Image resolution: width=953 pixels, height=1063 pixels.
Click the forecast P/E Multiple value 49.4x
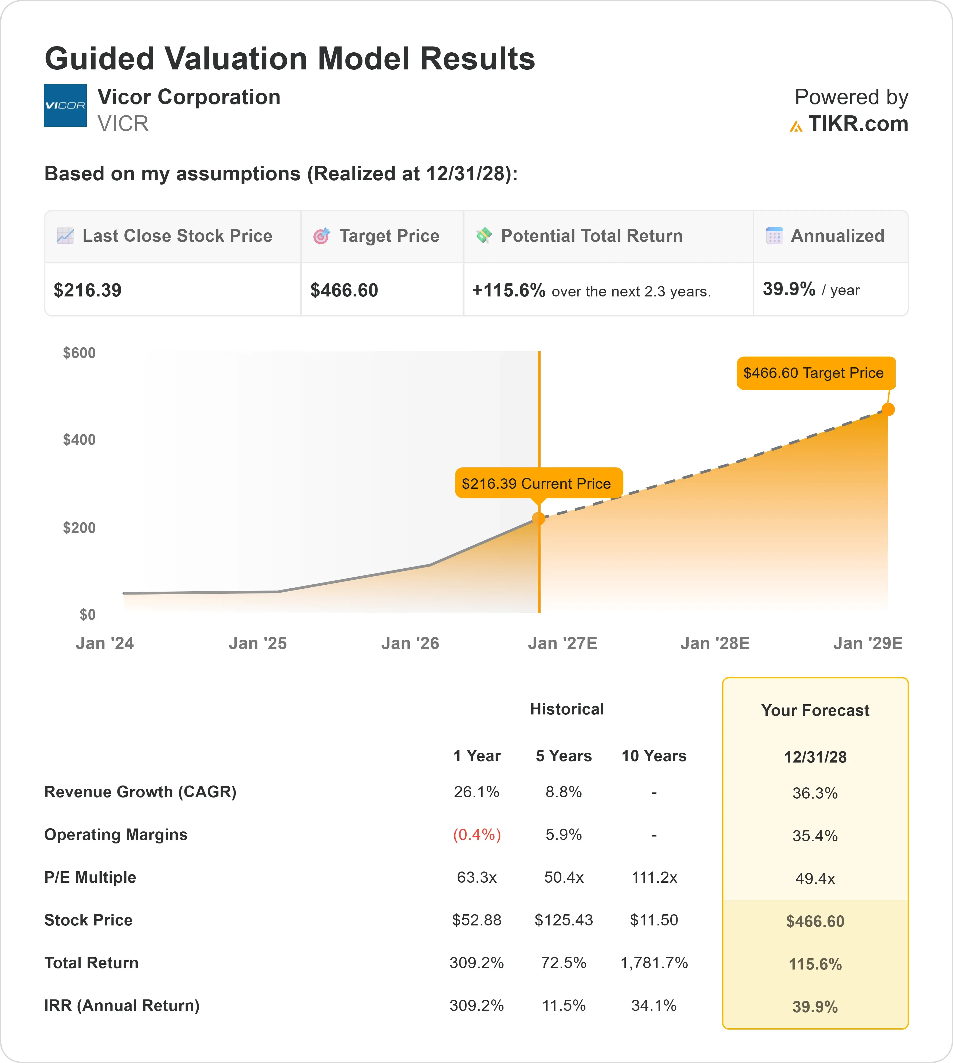[x=815, y=879]
